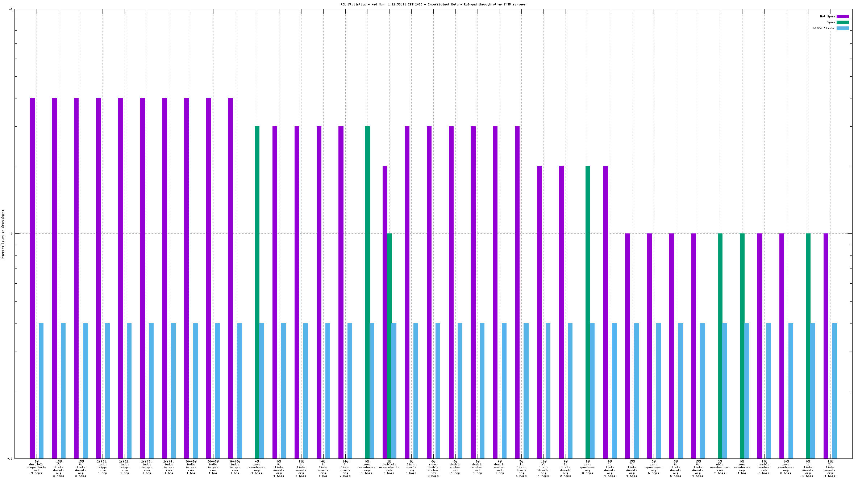
Task: Click the green bar for ubl.unsubscore.com 2 hops
Action: pos(720,346)
